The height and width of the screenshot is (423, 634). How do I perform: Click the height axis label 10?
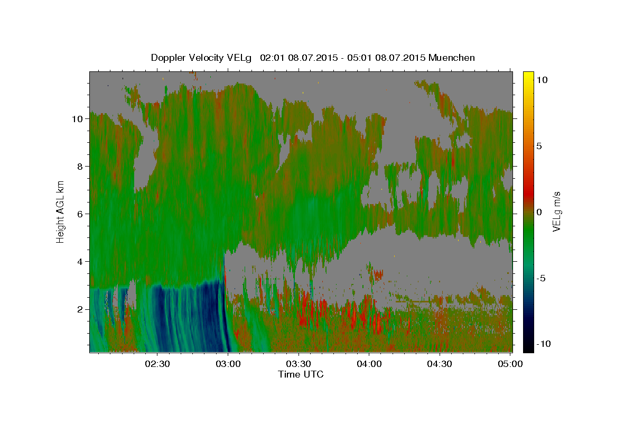tap(77, 118)
